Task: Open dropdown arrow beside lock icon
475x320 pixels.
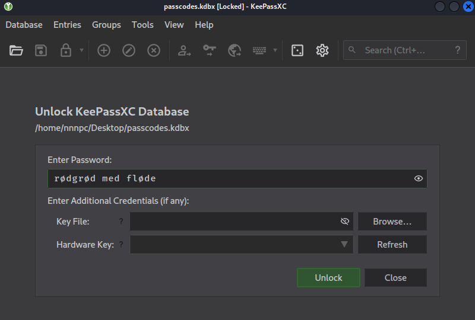Action: click(x=81, y=50)
